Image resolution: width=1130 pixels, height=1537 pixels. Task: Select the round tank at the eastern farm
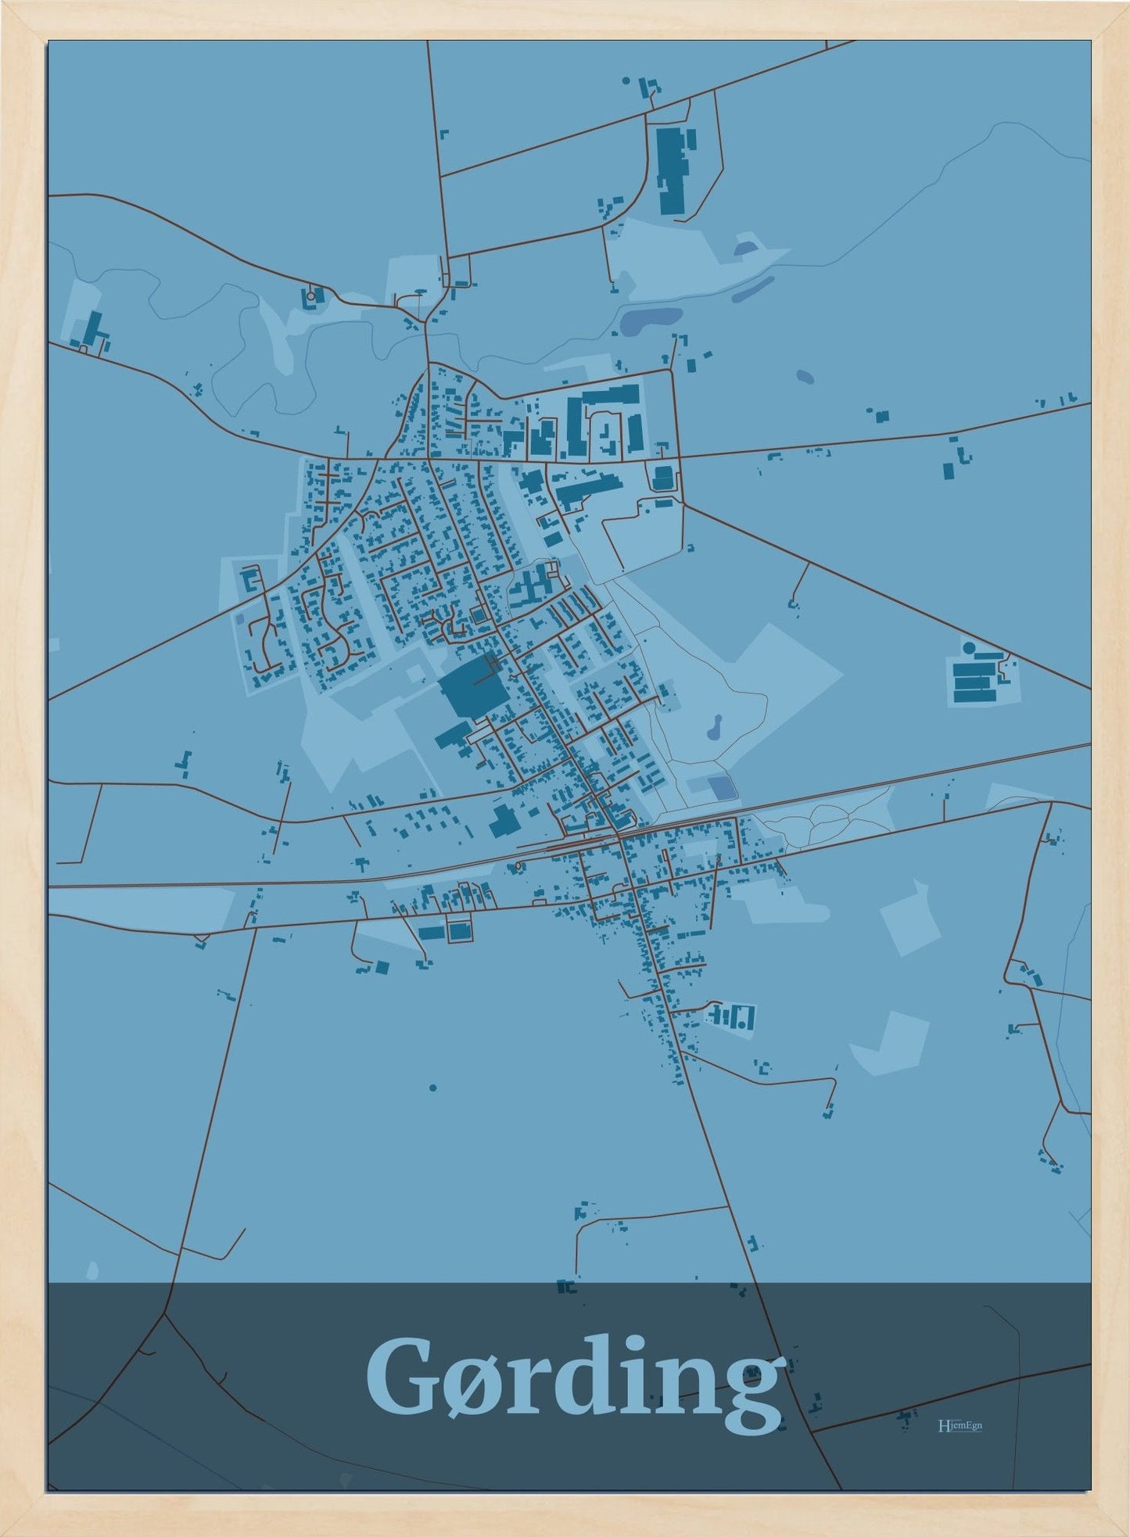(970, 648)
